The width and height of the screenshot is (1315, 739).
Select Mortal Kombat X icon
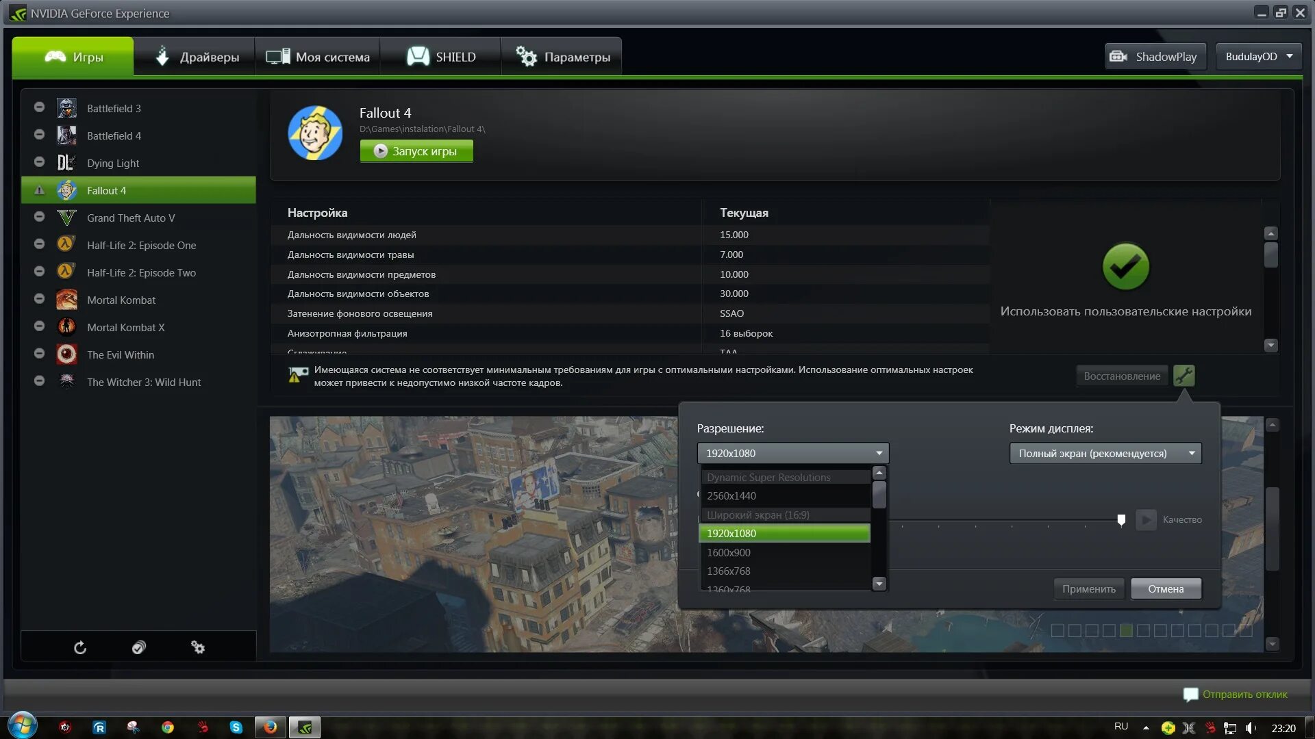click(x=66, y=327)
